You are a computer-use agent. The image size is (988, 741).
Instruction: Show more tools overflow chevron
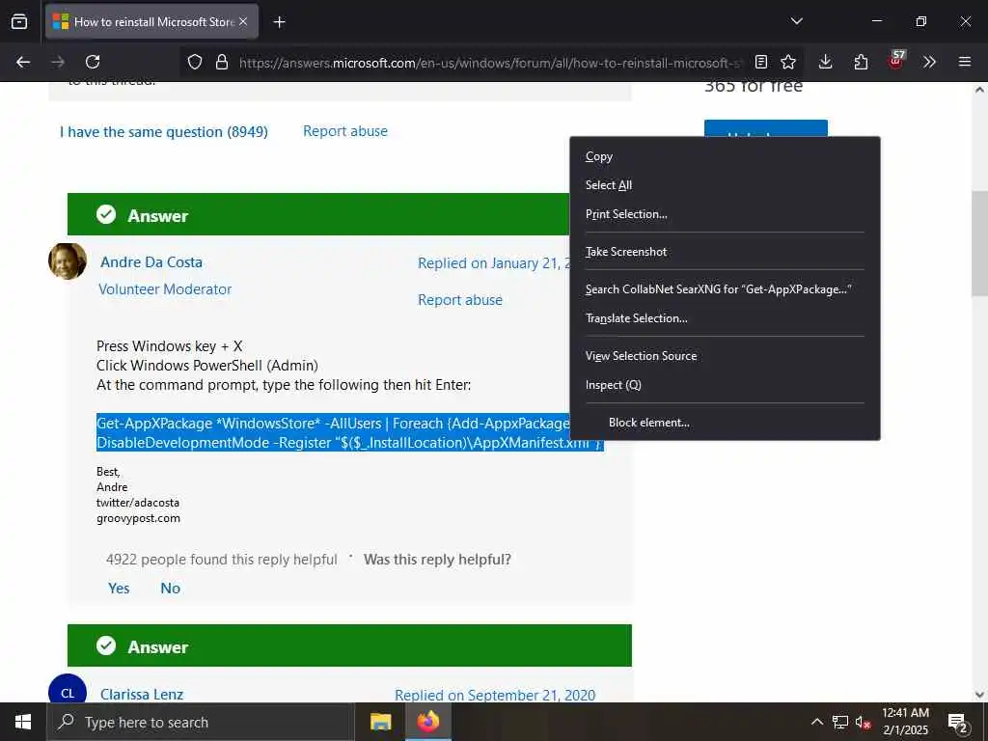929,62
